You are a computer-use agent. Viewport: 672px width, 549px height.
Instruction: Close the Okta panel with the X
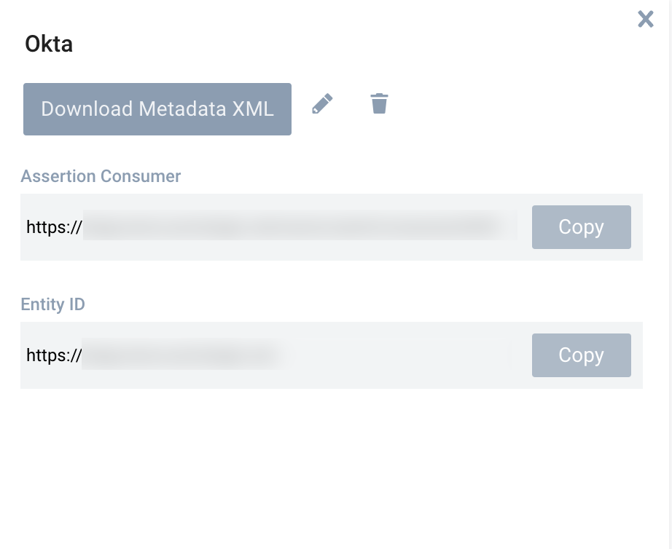tap(645, 19)
